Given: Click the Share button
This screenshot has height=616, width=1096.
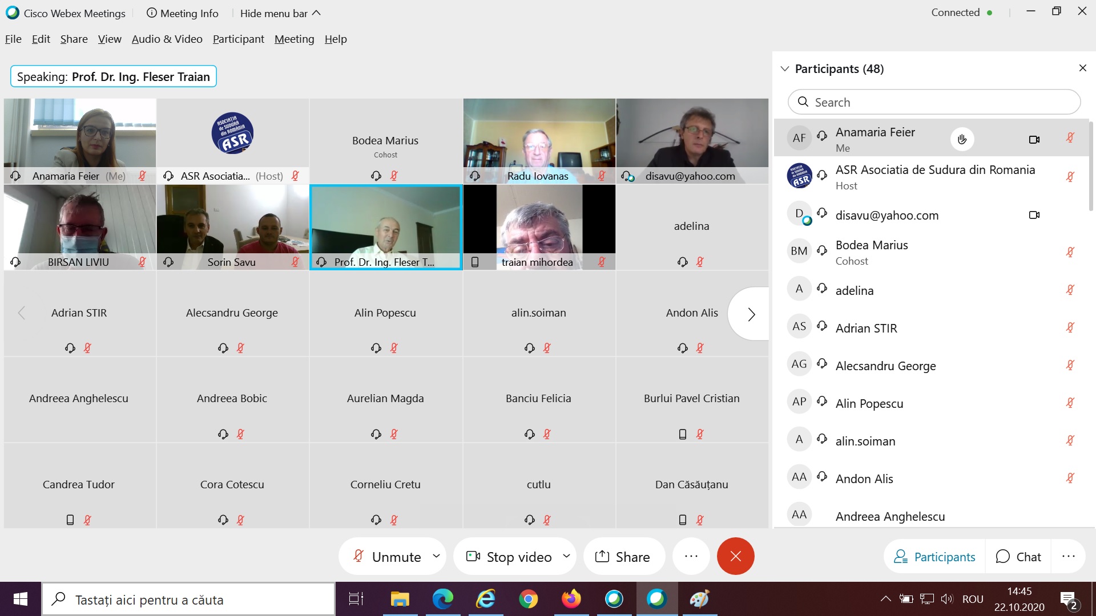Looking at the screenshot, I should point(623,556).
